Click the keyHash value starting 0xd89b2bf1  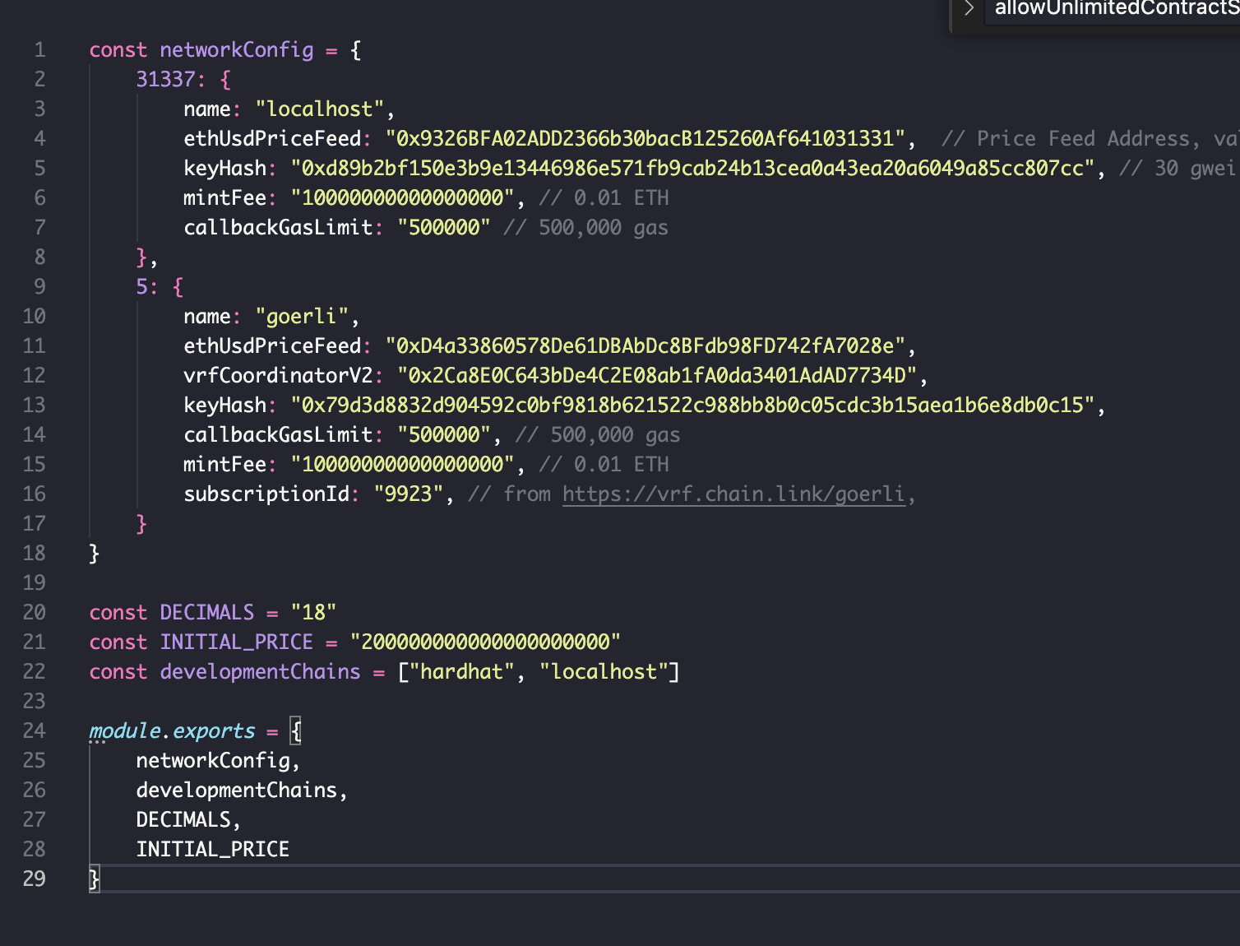(x=692, y=169)
